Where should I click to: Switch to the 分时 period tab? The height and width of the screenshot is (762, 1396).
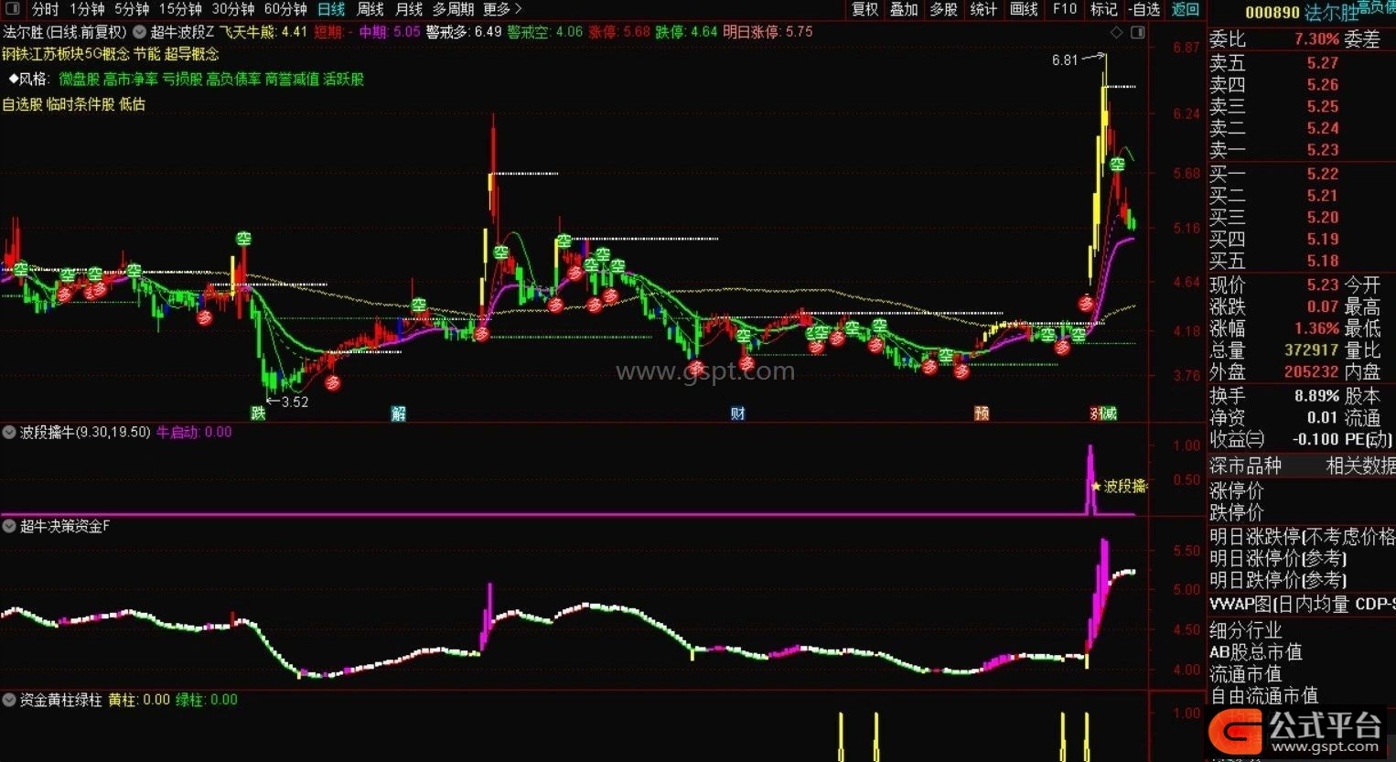[44, 9]
